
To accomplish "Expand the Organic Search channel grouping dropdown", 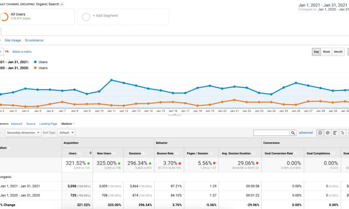I will [x=62, y=4].
